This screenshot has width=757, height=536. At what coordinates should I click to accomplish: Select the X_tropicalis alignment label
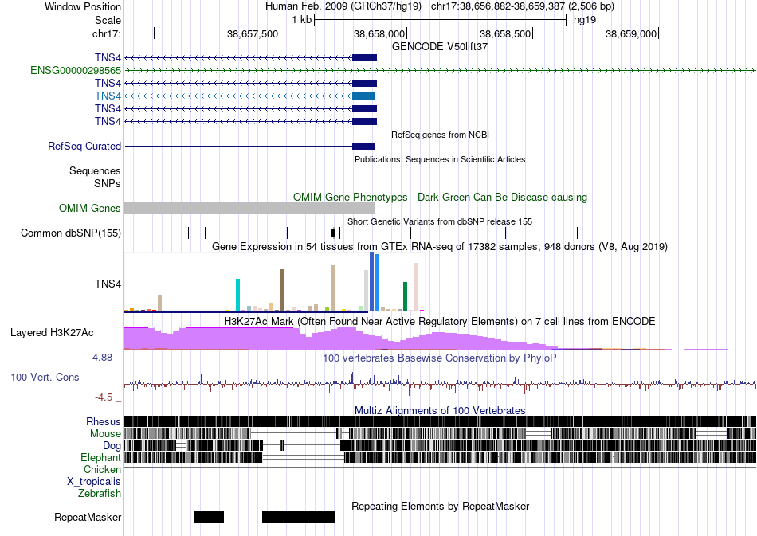tap(94, 482)
